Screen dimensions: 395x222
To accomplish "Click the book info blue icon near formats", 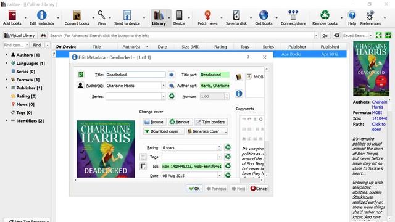I will [x=239, y=94].
